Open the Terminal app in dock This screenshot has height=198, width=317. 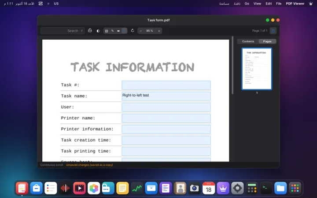click(266, 188)
